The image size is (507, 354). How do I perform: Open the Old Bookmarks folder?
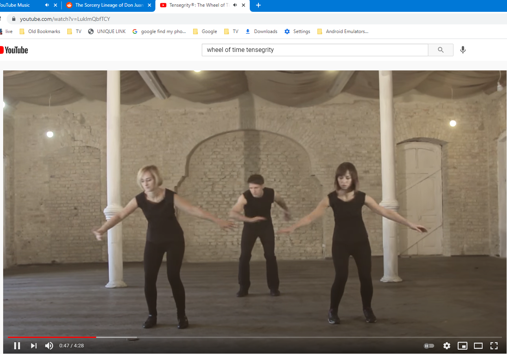pos(40,31)
